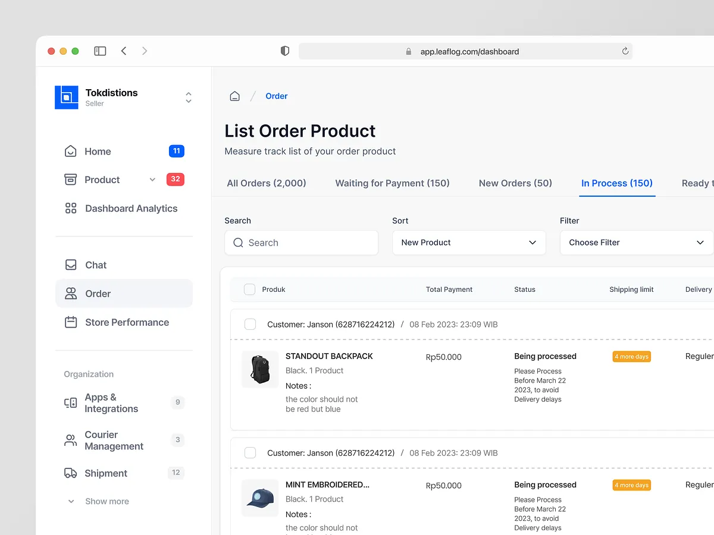Switch to the All Orders tab
The image size is (714, 535).
pos(267,183)
